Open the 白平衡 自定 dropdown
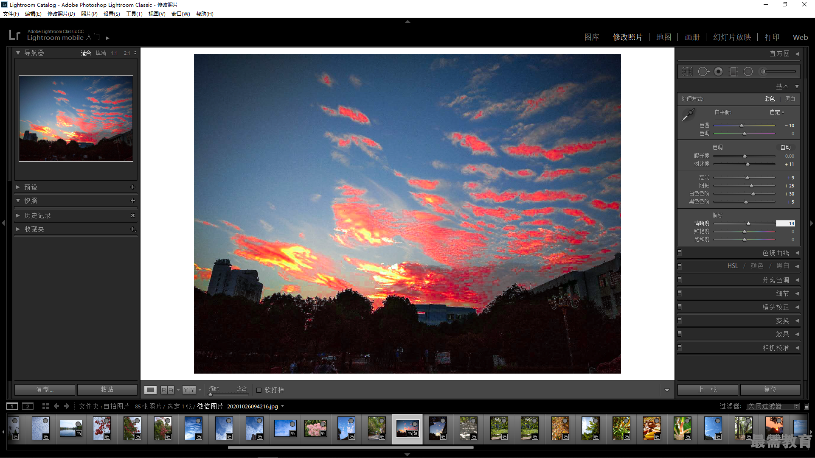The image size is (815, 458). 777,112
